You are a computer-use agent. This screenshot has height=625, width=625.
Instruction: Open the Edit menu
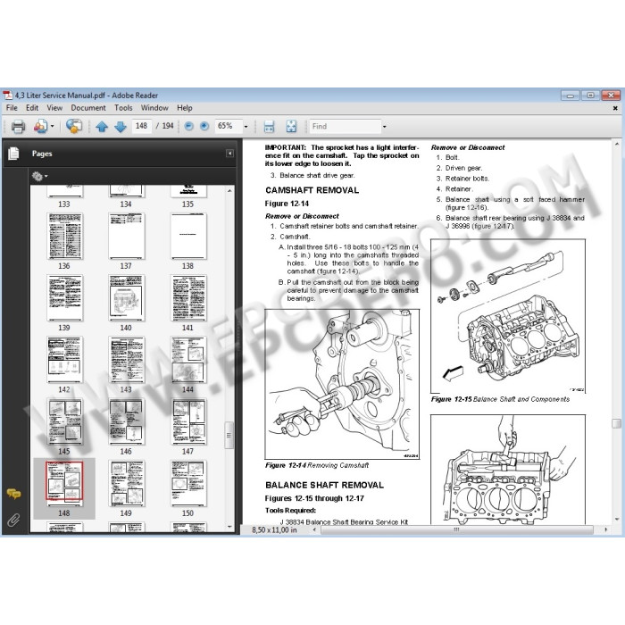32,108
